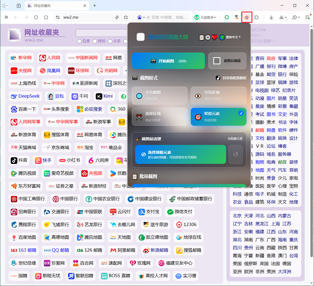
Task: Open the 12306 link
Action: coord(186,224)
